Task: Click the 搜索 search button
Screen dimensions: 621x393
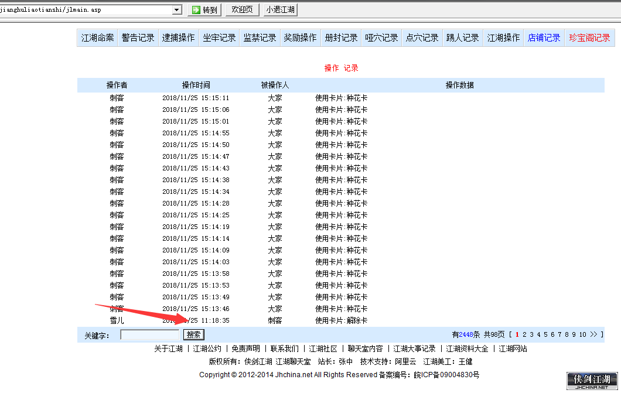Action: (194, 335)
